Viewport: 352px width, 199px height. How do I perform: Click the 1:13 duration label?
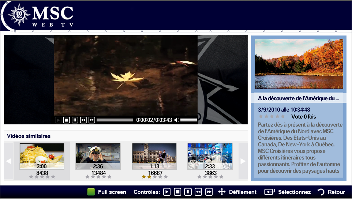[x=154, y=166]
